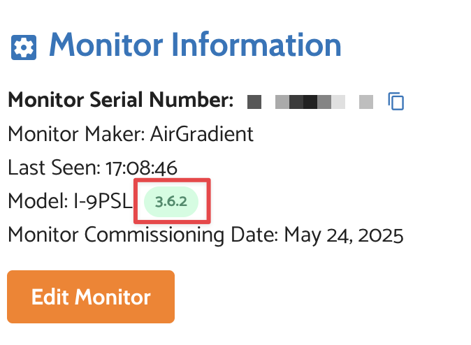
Task: Select the May 24, 2025 date
Action: click(343, 235)
